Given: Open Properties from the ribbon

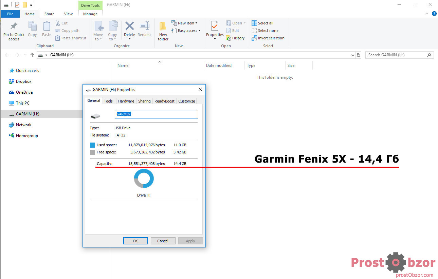Looking at the screenshot, I should click(215, 26).
